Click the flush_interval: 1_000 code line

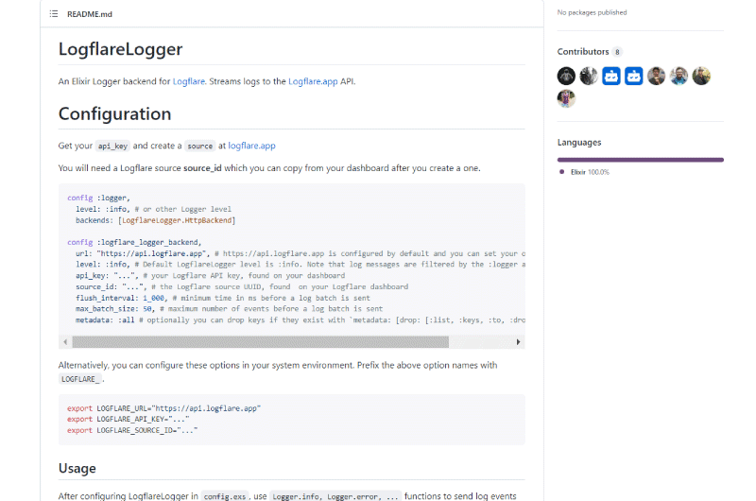(x=223, y=298)
